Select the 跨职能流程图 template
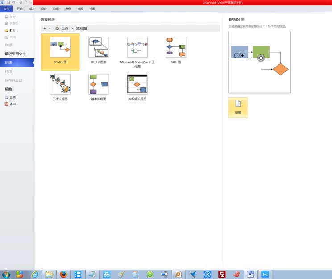This screenshot has height=279, width=332. pyautogui.click(x=137, y=87)
